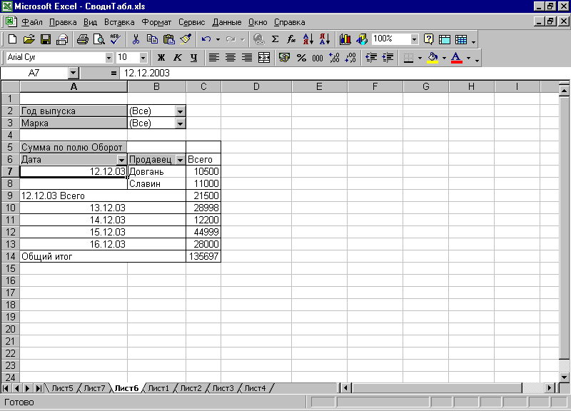
Task: Decrease indent icon
Action: [371, 58]
